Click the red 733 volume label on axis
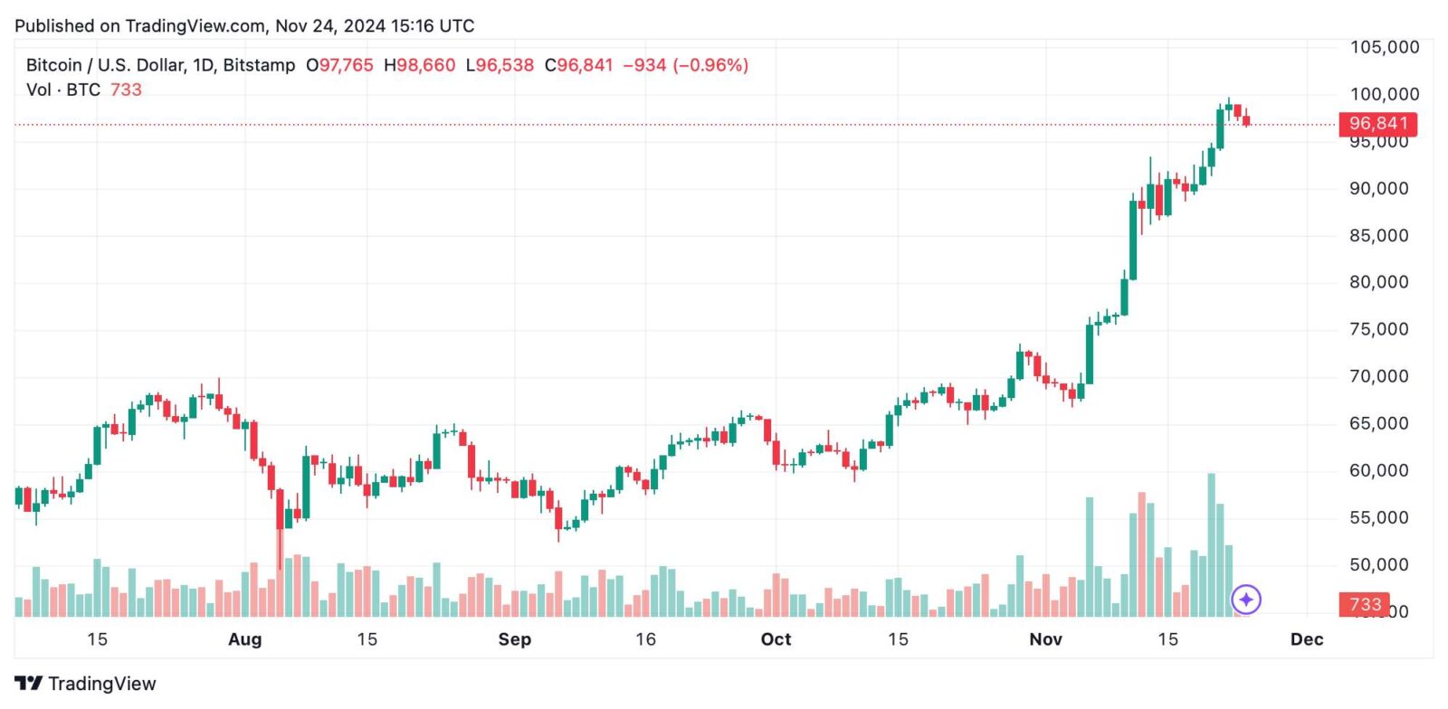The height and width of the screenshot is (709, 1448). [x=1364, y=604]
